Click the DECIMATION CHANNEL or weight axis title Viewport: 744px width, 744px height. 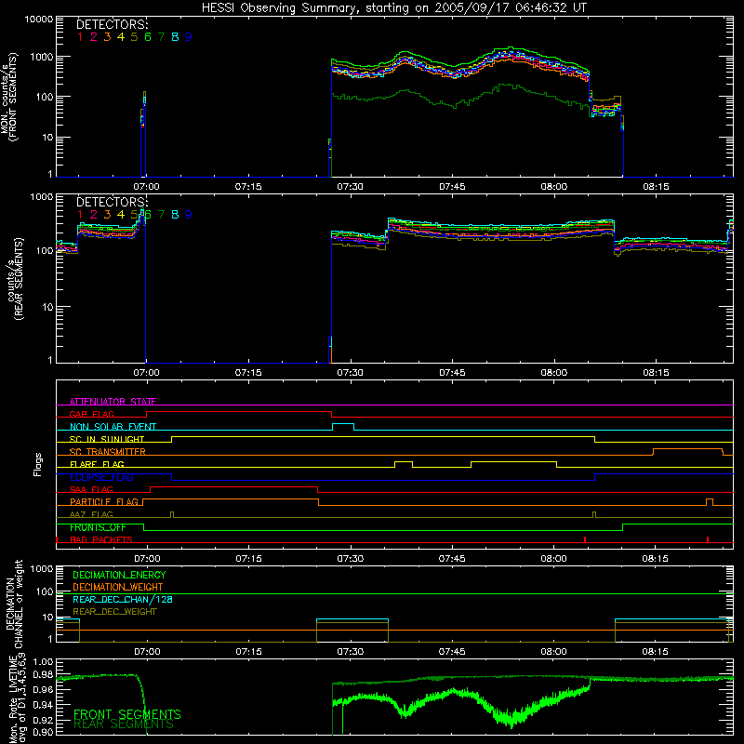pos(13,604)
